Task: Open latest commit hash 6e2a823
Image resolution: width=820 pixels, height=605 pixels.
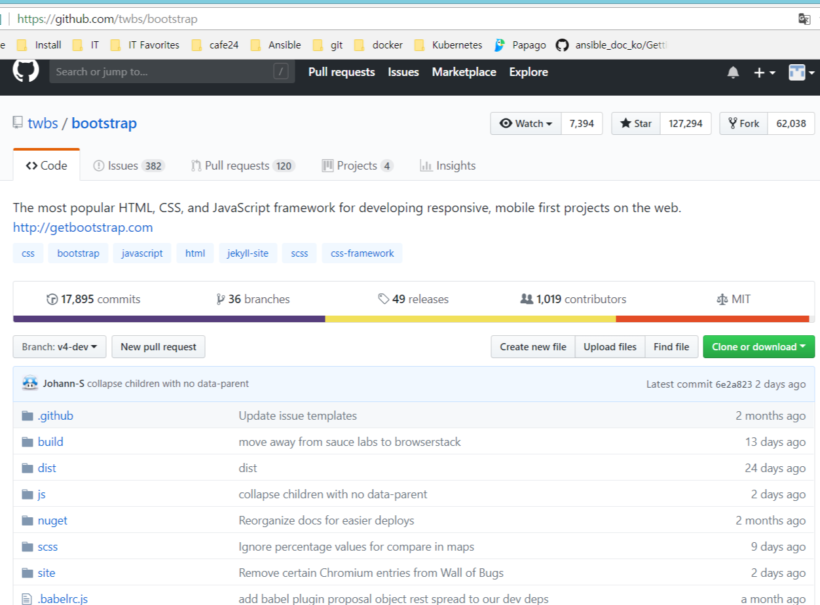Action: tap(734, 384)
